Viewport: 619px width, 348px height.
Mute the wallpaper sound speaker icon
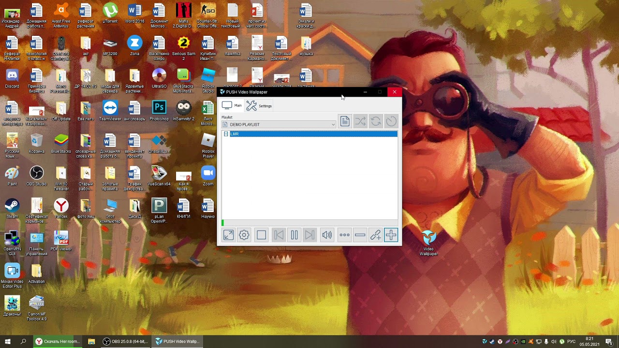click(x=327, y=235)
